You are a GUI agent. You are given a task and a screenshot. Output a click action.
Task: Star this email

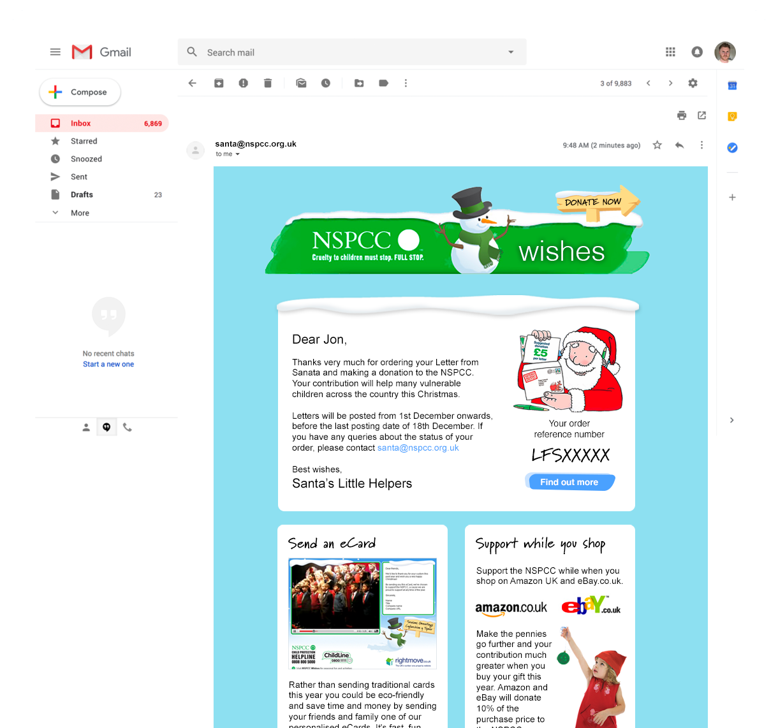[657, 145]
